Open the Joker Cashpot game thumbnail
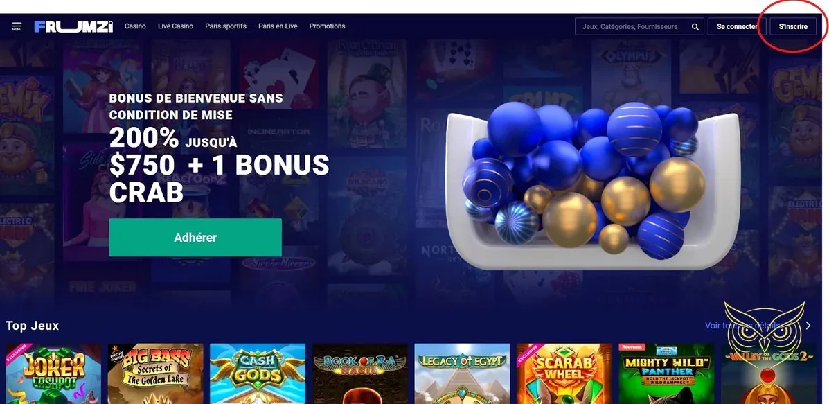This screenshot has width=829, height=404. pos(53,374)
